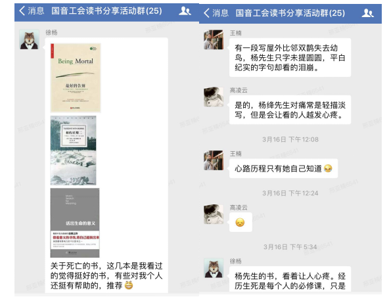Tap message about 屋外比邻双鹊失去幼鸟
The height and width of the screenshot is (299, 389).
click(290, 58)
